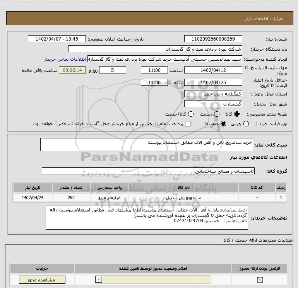
Task: Click the جزئیات column header in permits table
Action: click(x=42, y=268)
